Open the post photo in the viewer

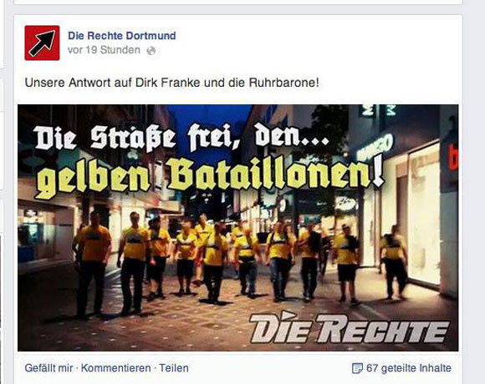[x=237, y=228]
